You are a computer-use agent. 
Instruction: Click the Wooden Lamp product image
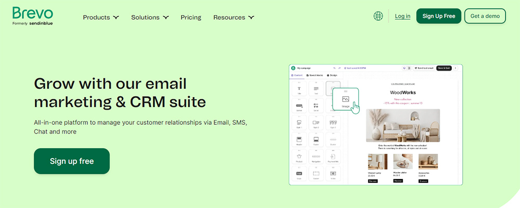(x=378, y=162)
